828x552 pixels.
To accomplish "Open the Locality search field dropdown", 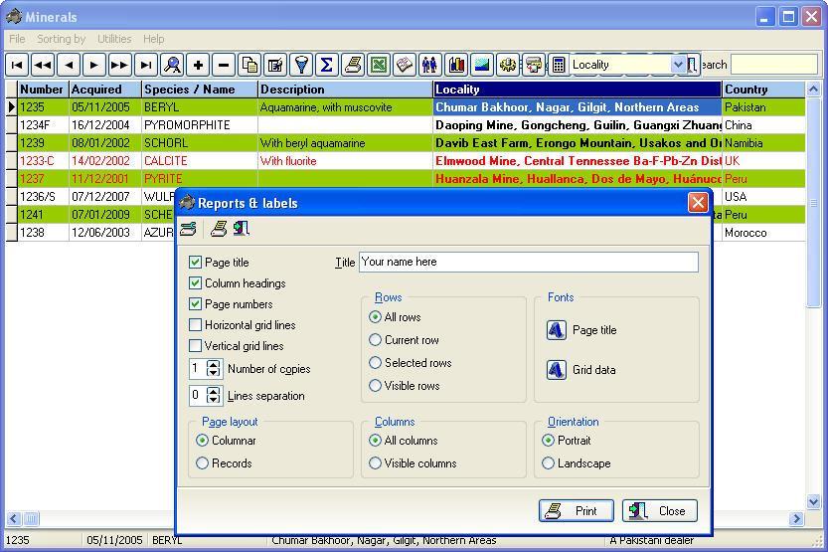I will tap(679, 65).
